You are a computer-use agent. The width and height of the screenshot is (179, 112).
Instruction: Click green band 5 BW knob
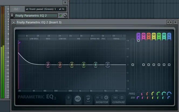(159, 98)
